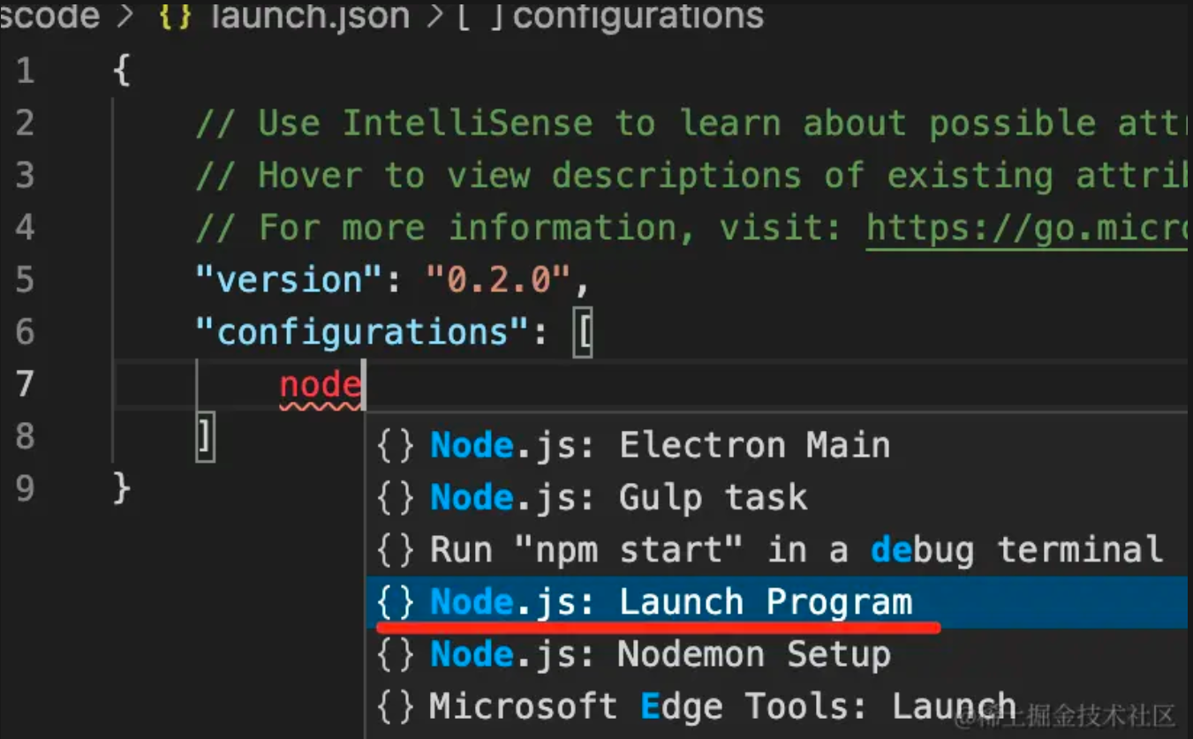Click the "scode" breadcrumb item
Viewport: 1193px width, 739px height.
pos(49,16)
